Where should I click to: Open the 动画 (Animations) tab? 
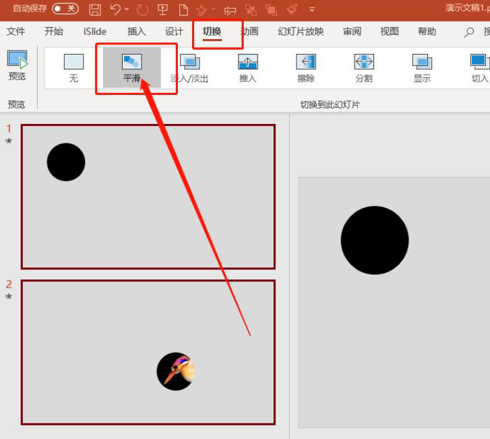pyautogui.click(x=249, y=32)
